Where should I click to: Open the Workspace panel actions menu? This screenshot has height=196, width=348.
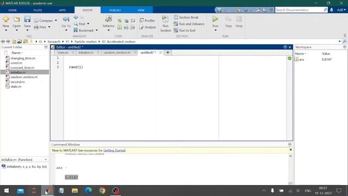(x=344, y=47)
